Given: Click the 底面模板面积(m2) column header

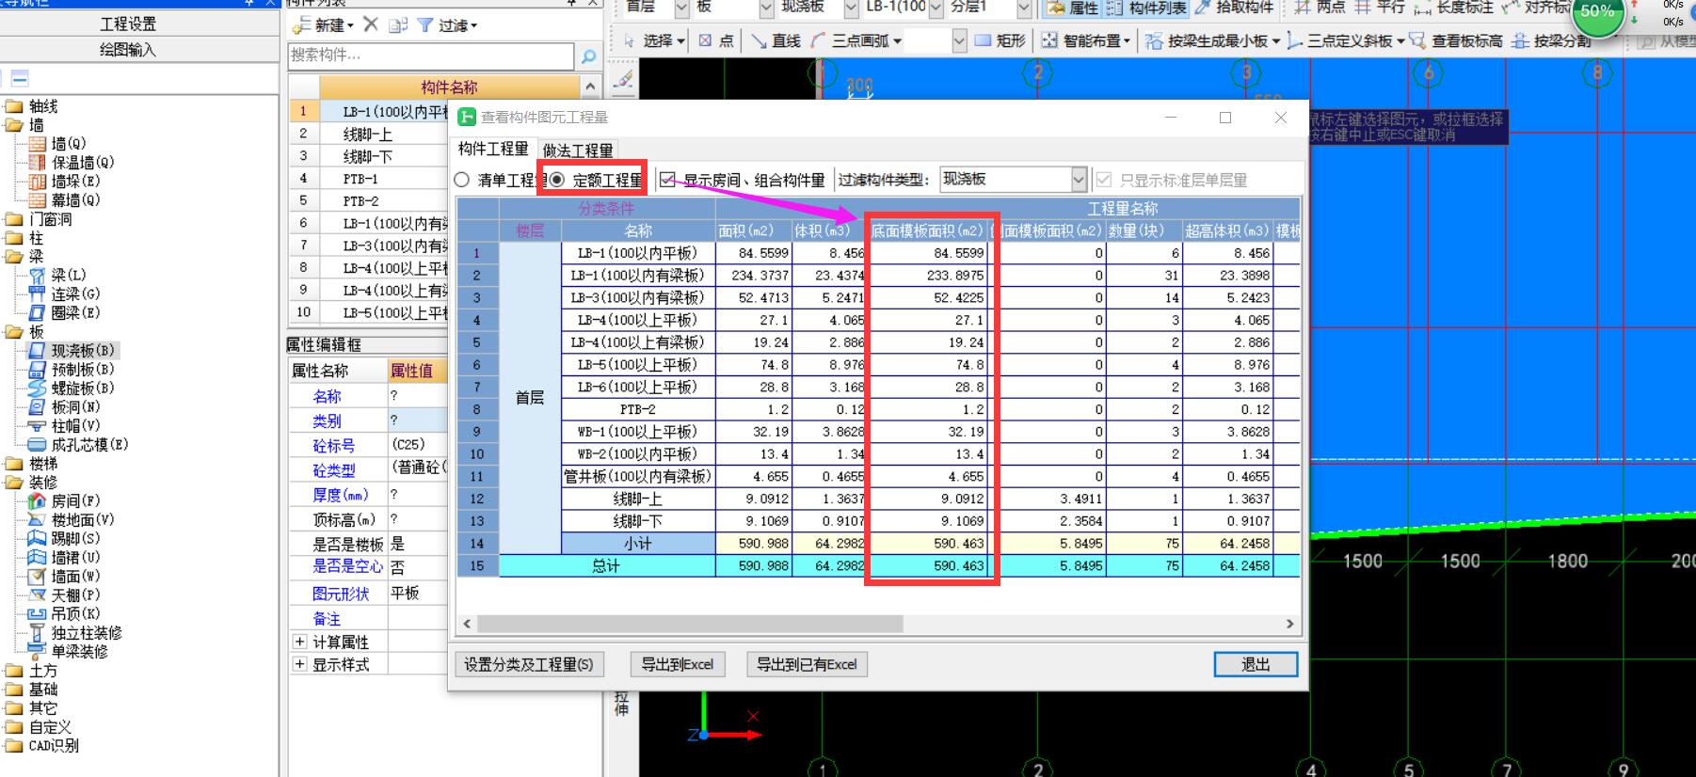Looking at the screenshot, I should (x=926, y=230).
